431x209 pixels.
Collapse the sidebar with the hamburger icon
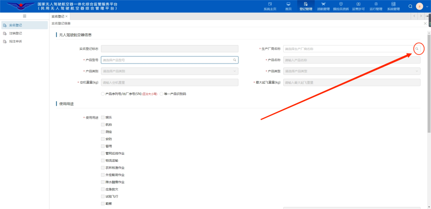pyautogui.click(x=24, y=16)
